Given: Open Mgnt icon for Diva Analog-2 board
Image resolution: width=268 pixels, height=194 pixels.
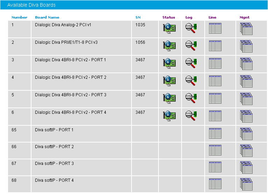Looking at the screenshot, I should click(x=246, y=28).
